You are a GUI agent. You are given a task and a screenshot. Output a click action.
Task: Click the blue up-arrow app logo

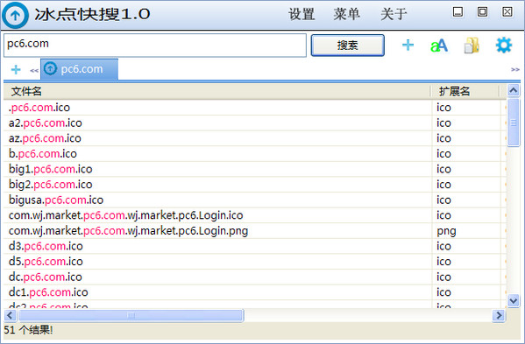(x=15, y=16)
